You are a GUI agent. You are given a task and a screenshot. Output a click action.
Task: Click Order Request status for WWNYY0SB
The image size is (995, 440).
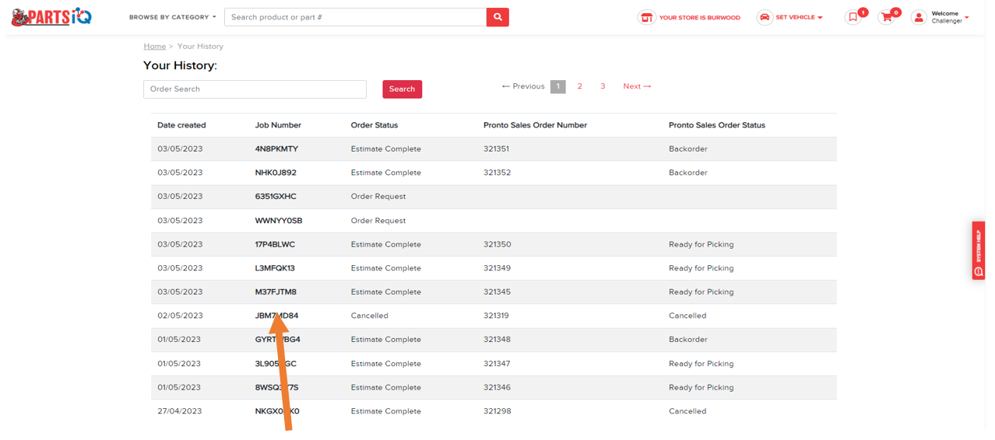coord(378,221)
